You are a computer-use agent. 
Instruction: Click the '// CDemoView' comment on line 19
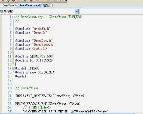click(x=27, y=88)
